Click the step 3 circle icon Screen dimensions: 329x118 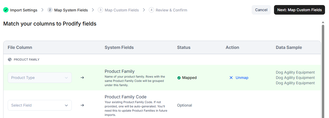100,10
